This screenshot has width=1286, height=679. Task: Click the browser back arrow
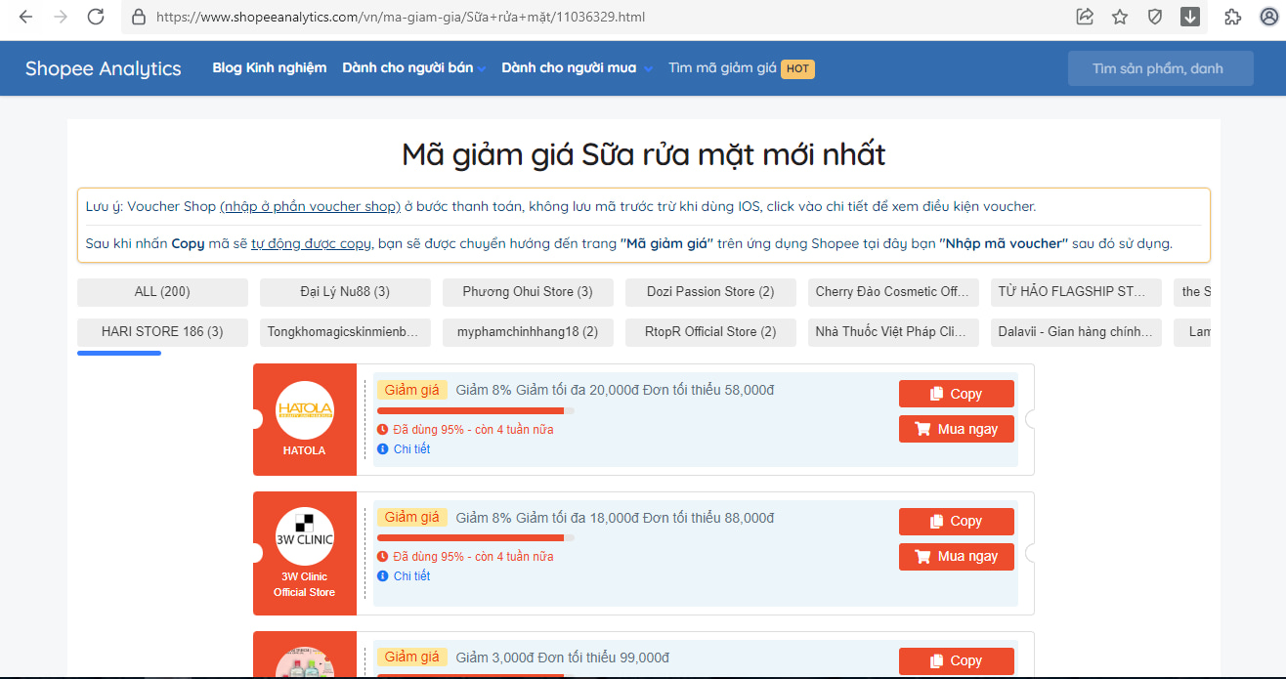tap(26, 17)
